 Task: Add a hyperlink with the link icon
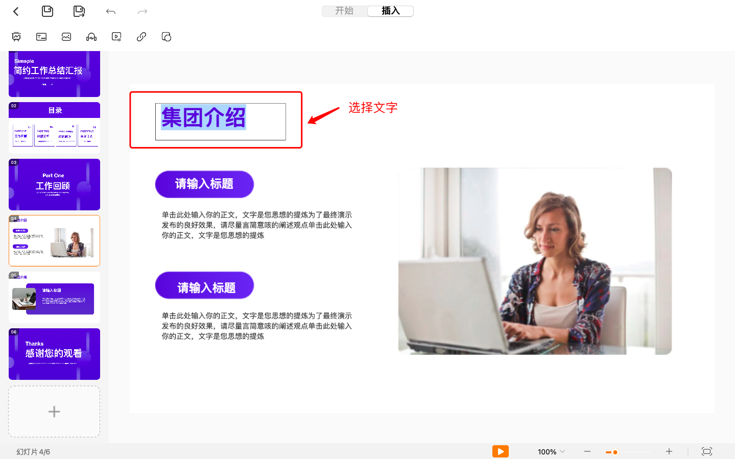coord(141,36)
